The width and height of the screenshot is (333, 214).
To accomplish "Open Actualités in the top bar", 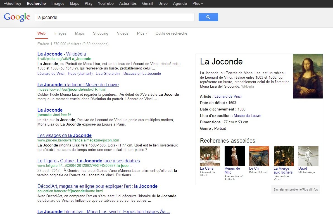I will pyautogui.click(x=128, y=3).
